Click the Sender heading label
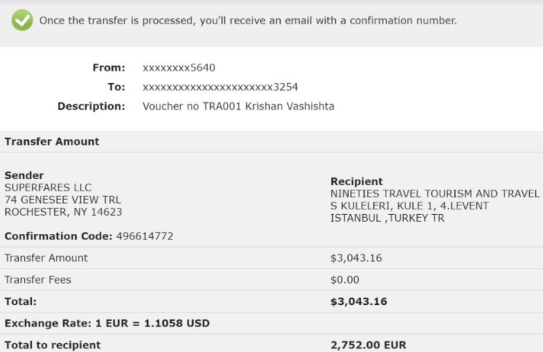Image resolution: width=543 pixels, height=352 pixels. click(24, 175)
